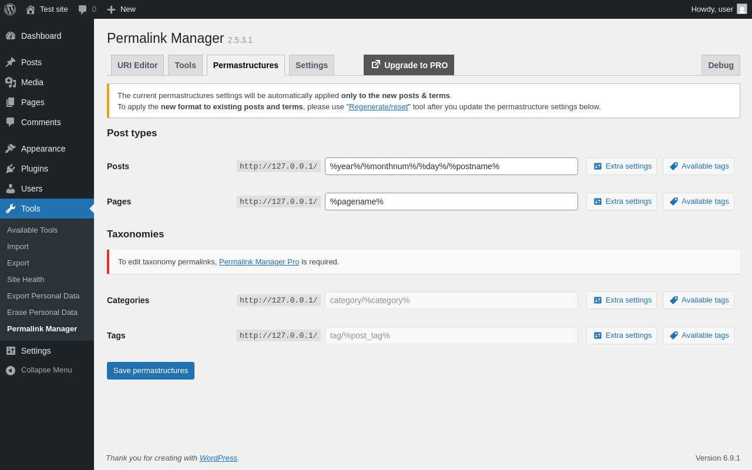Click the Users person icon
The height and width of the screenshot is (470, 752).
pos(11,189)
